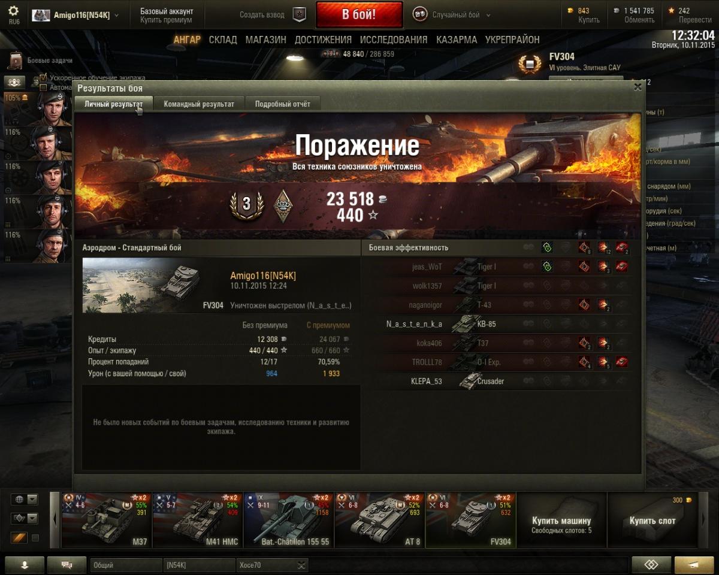Close the Xoce70 chat tab
The image size is (719, 575).
301,565
